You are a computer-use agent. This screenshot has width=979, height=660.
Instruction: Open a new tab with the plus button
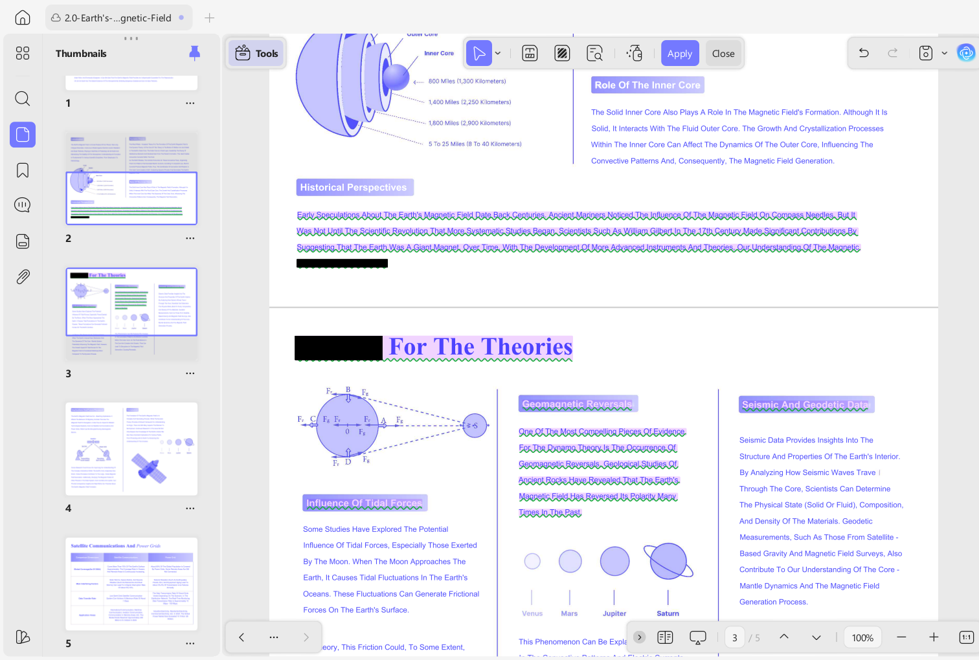(x=209, y=18)
